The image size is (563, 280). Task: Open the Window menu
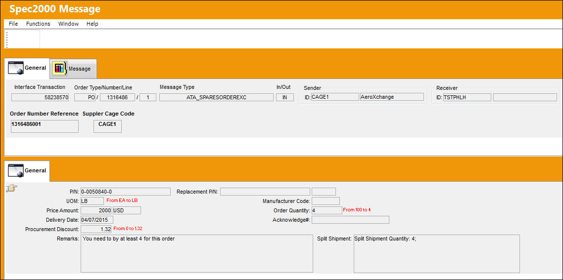pos(68,24)
